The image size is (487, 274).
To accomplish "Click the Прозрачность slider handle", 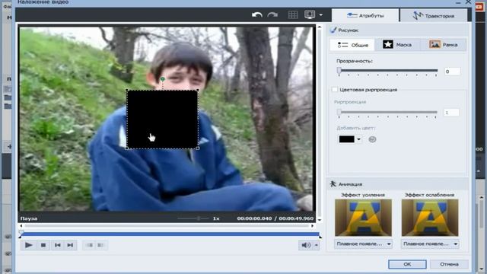I will 339,71.
